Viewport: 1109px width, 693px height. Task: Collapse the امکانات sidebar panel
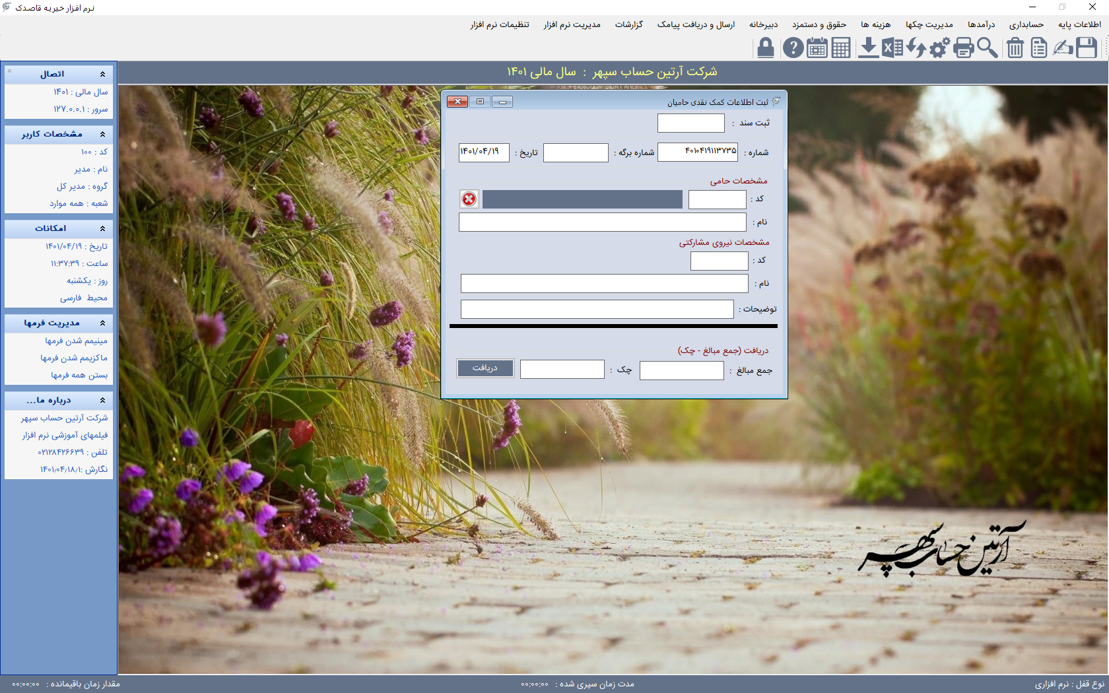tap(102, 228)
